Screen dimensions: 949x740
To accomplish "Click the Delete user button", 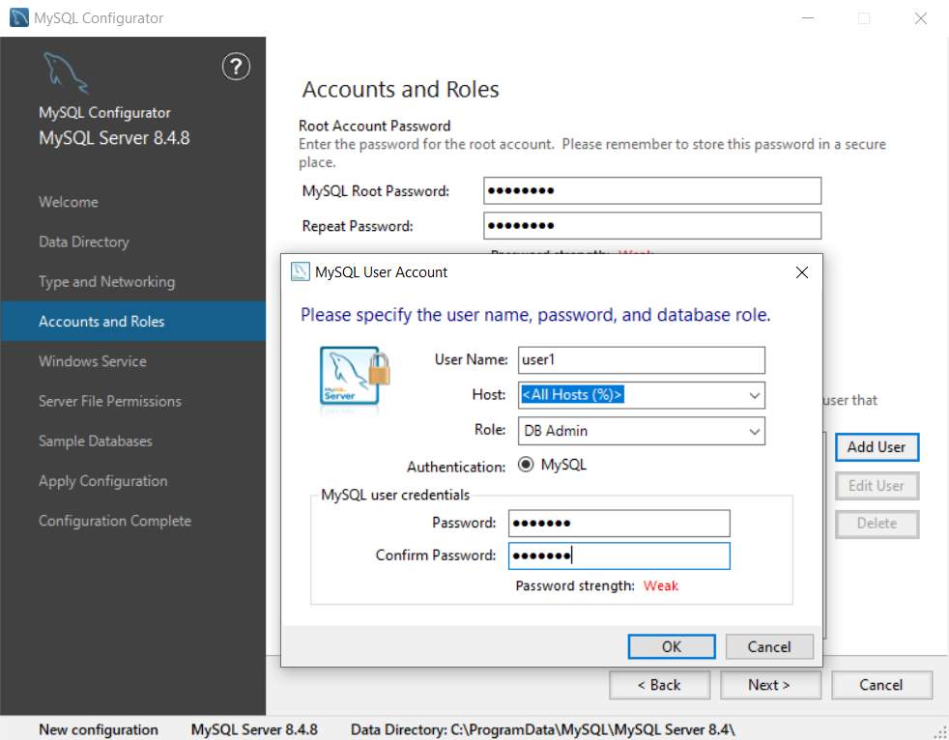I will (877, 524).
